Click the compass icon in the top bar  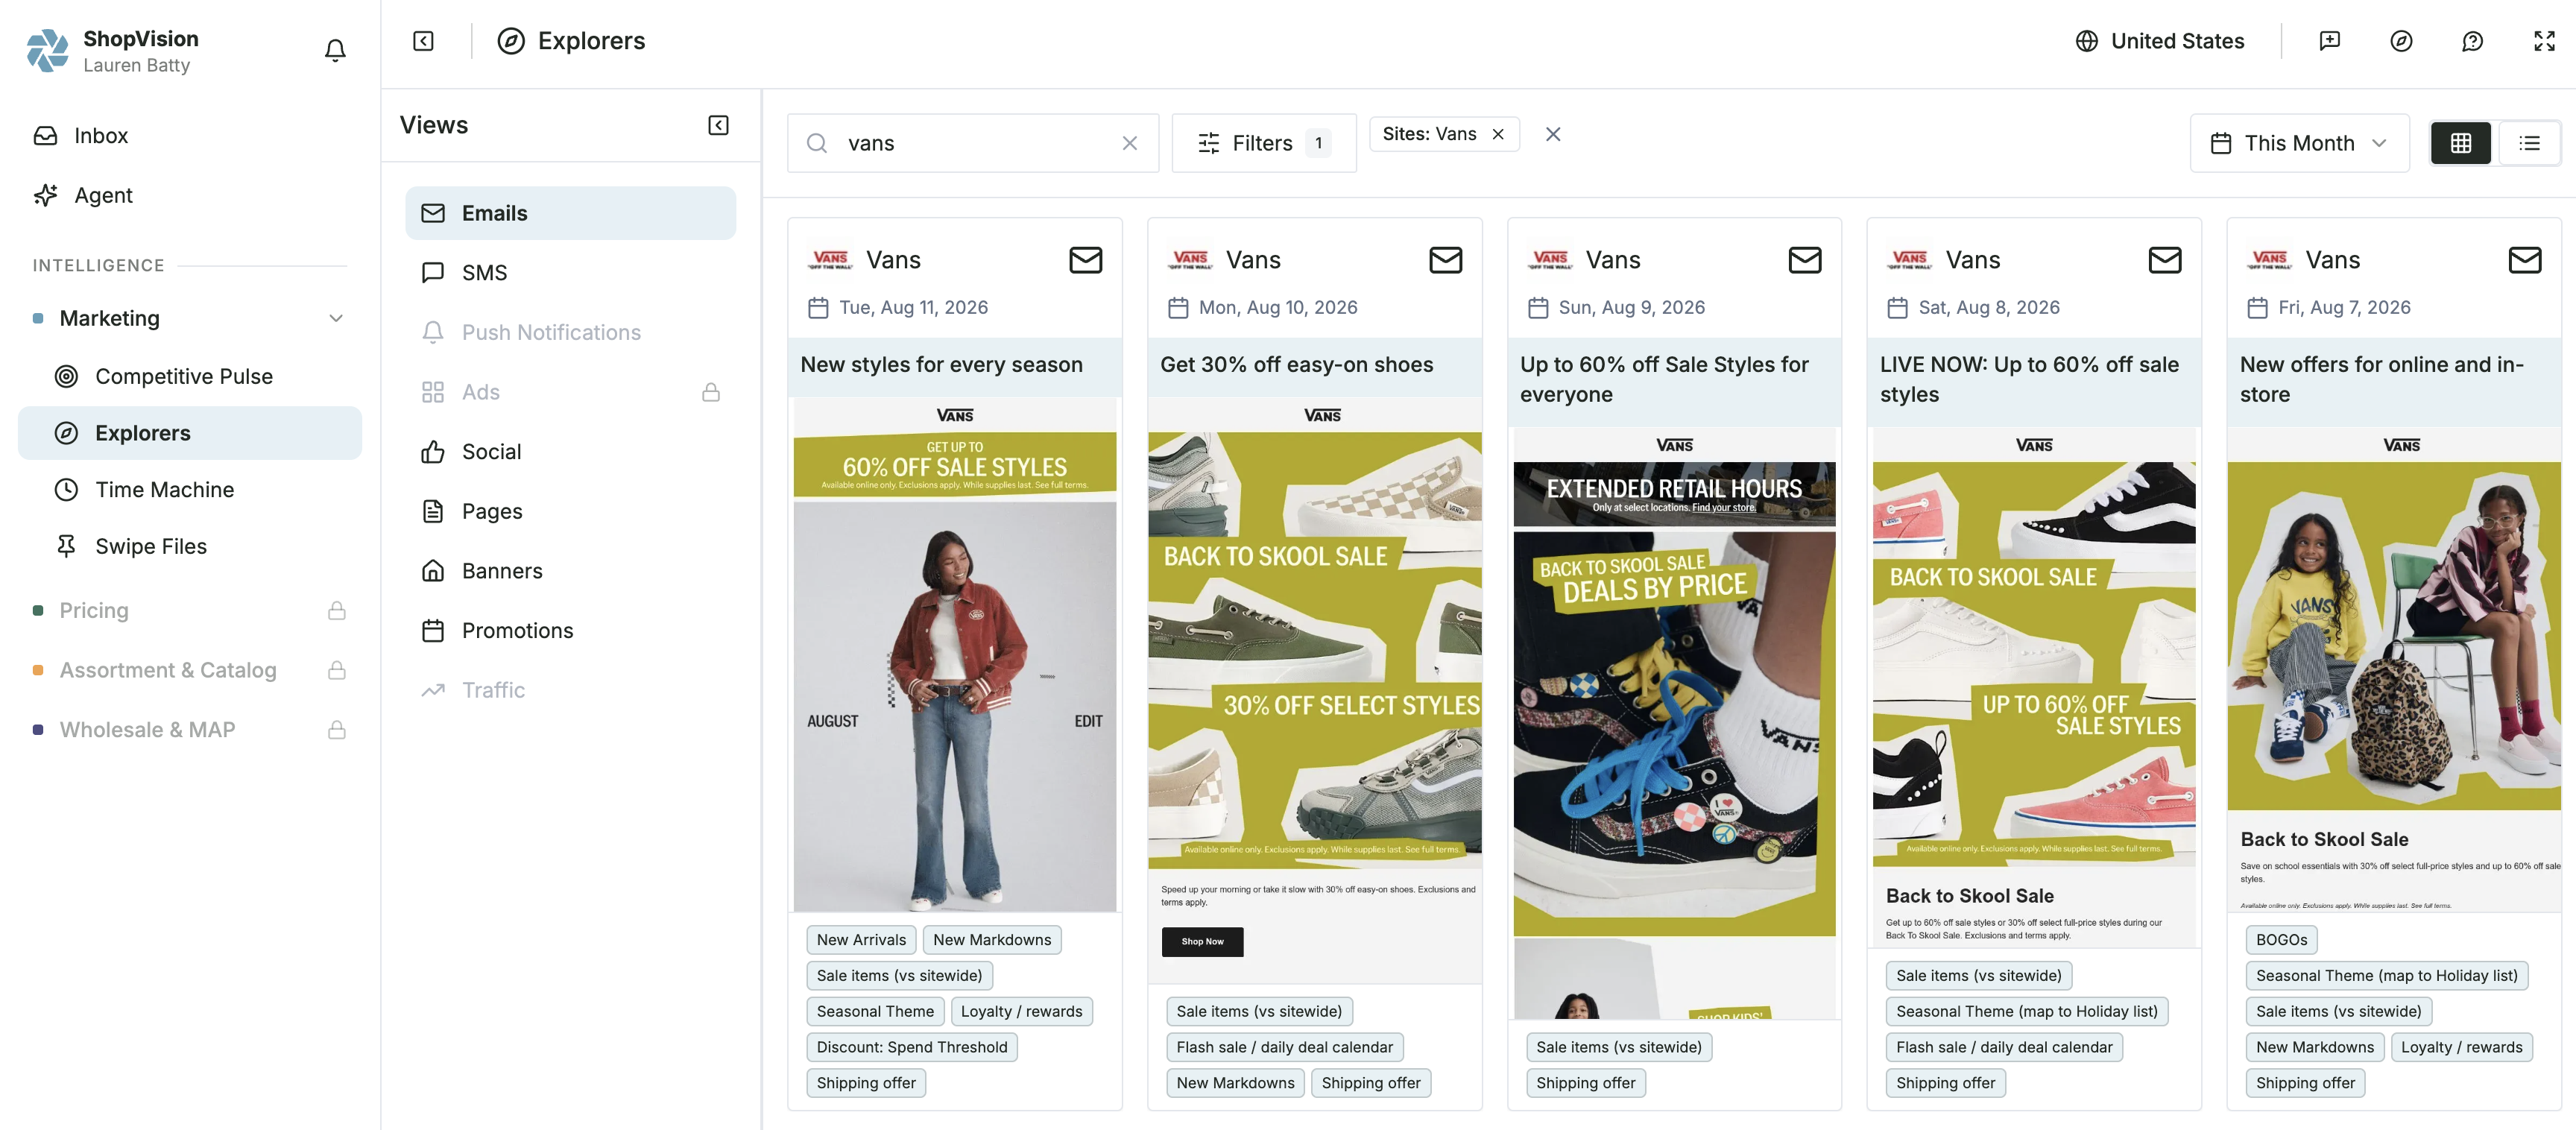tap(2400, 41)
